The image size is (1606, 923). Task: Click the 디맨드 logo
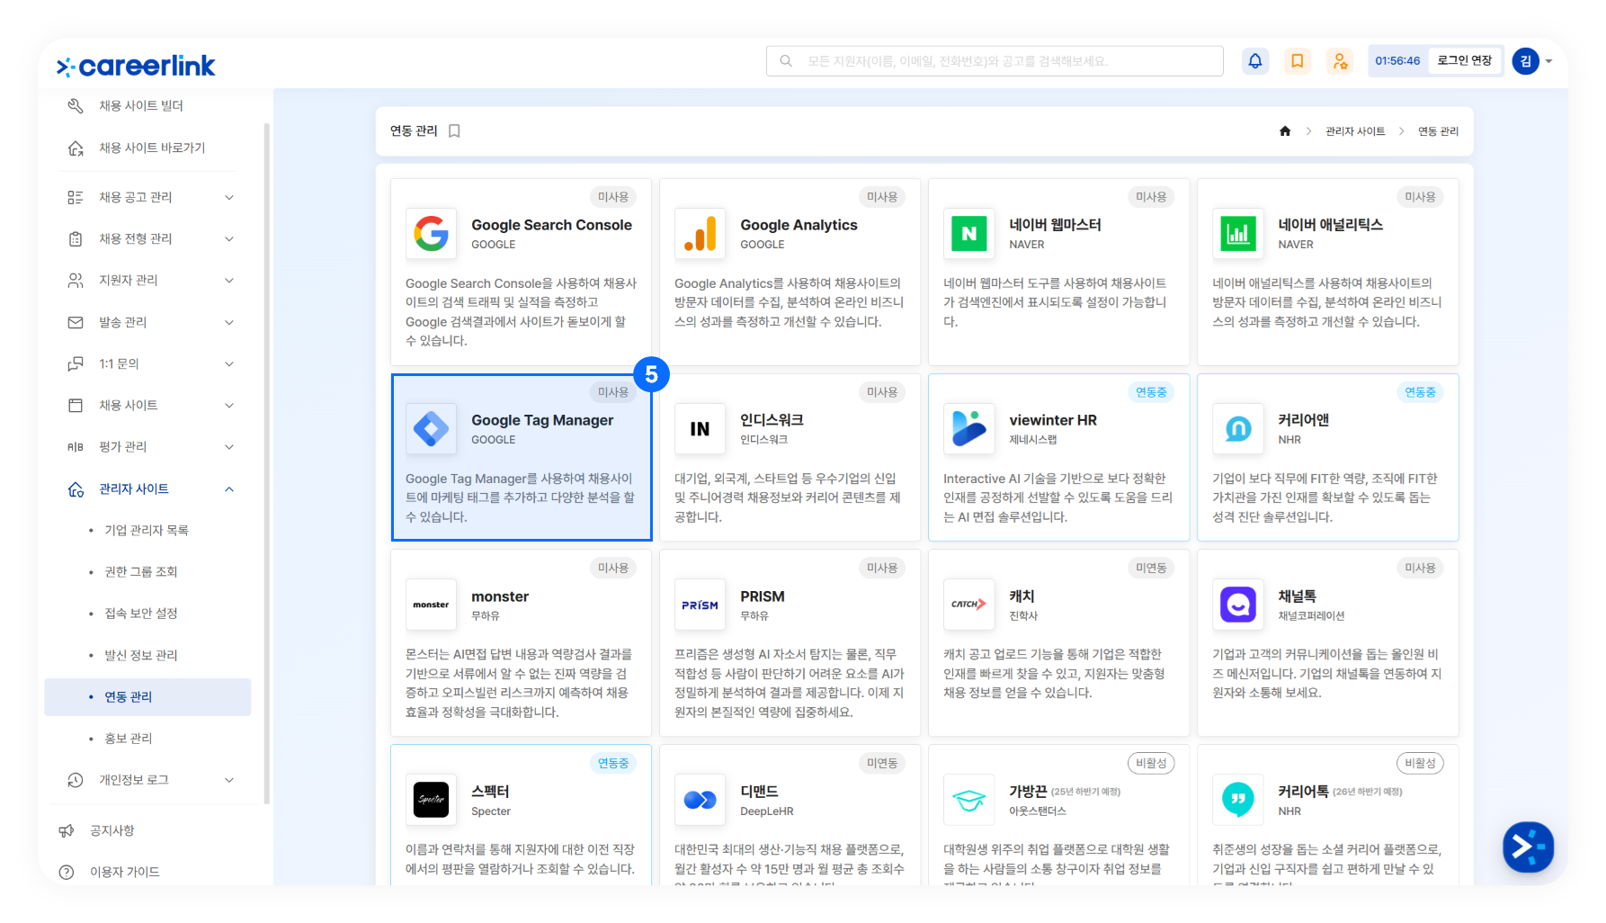pyautogui.click(x=700, y=800)
